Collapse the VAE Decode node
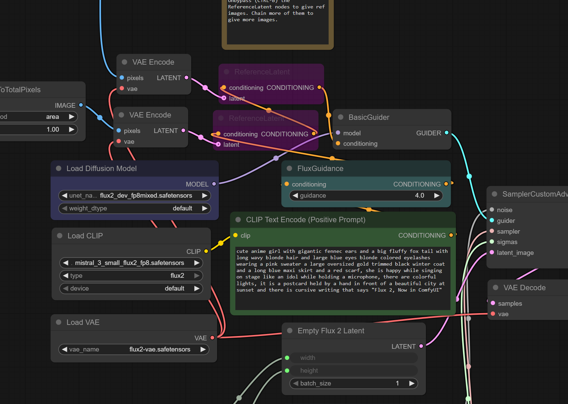 click(496, 288)
